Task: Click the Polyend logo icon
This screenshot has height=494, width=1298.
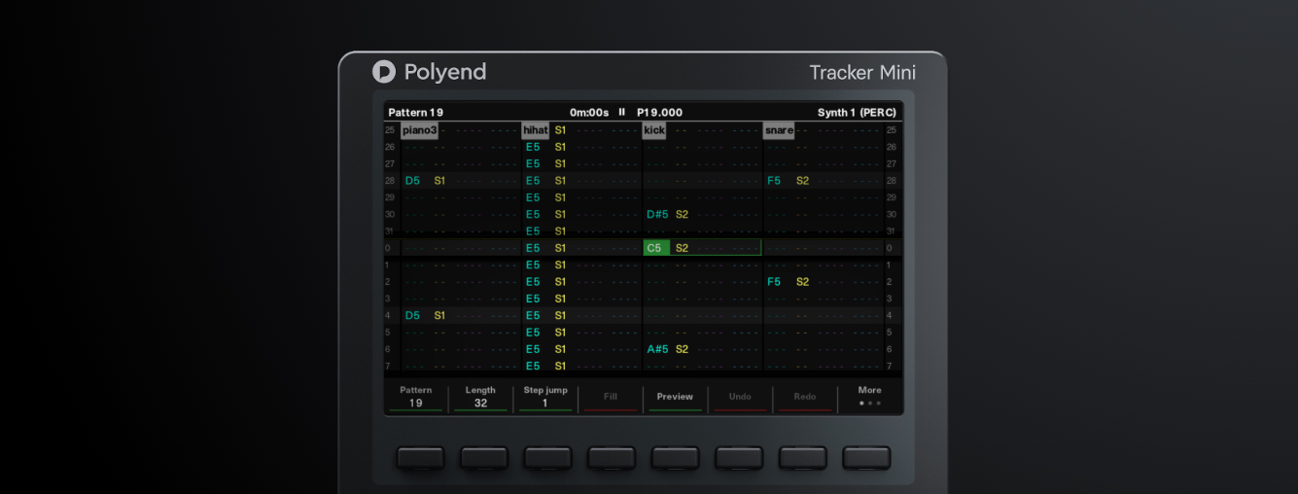Action: point(384,72)
